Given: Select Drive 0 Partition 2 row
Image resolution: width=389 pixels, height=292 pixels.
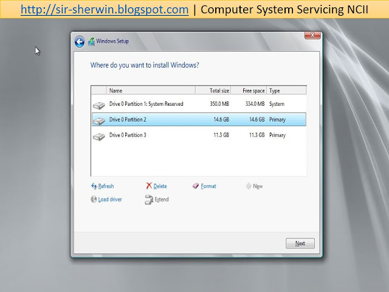Looking at the screenshot, I should 199,119.
